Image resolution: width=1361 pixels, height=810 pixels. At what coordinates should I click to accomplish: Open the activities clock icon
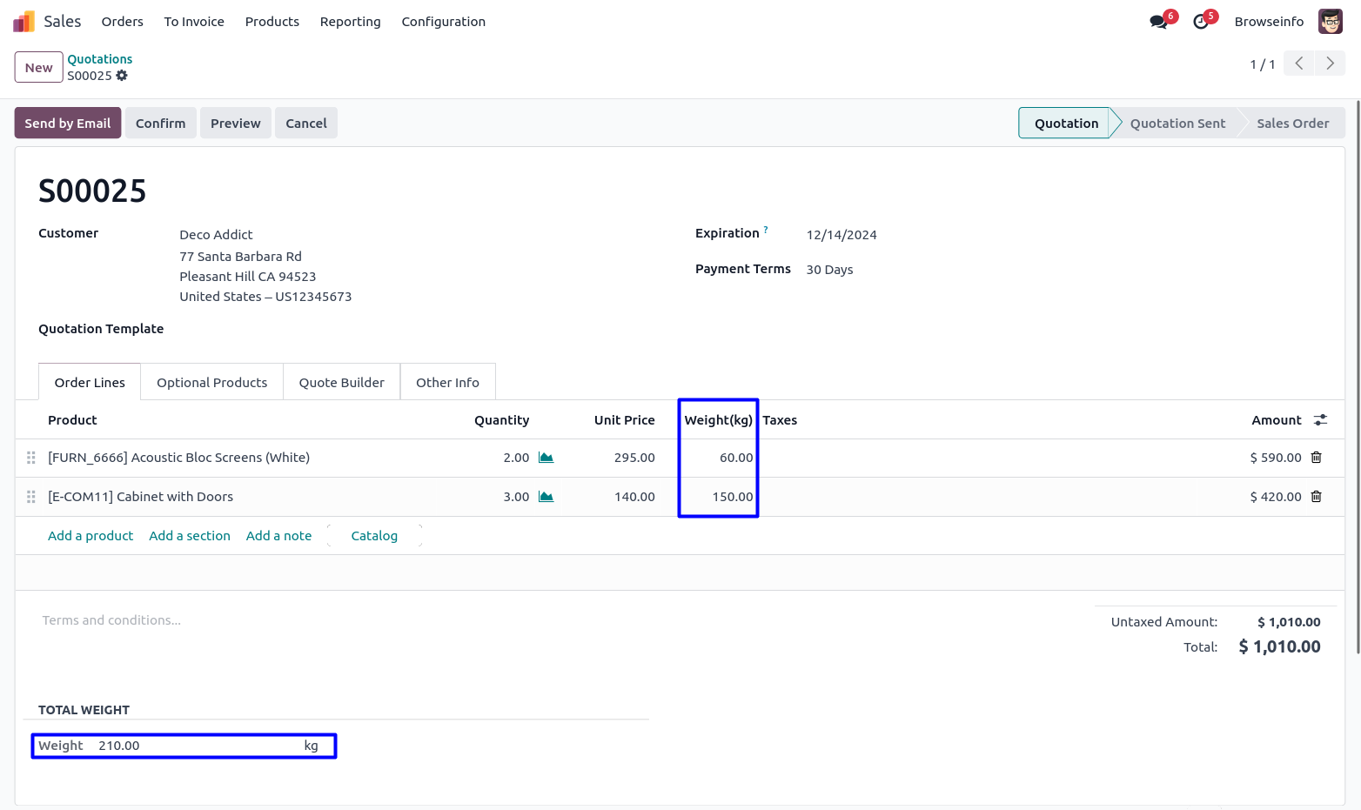click(1201, 22)
